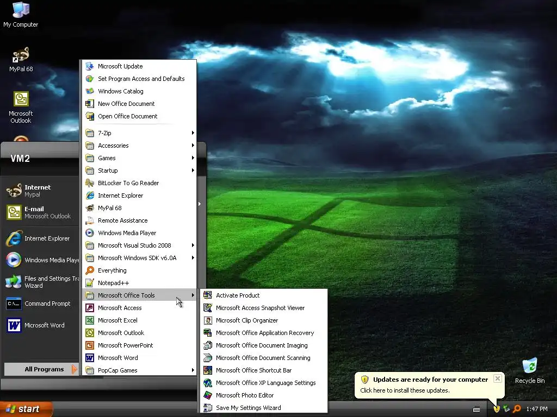The width and height of the screenshot is (557, 417).
Task: Open Microsoft Word in Start menu left pane
Action: click(x=41, y=325)
